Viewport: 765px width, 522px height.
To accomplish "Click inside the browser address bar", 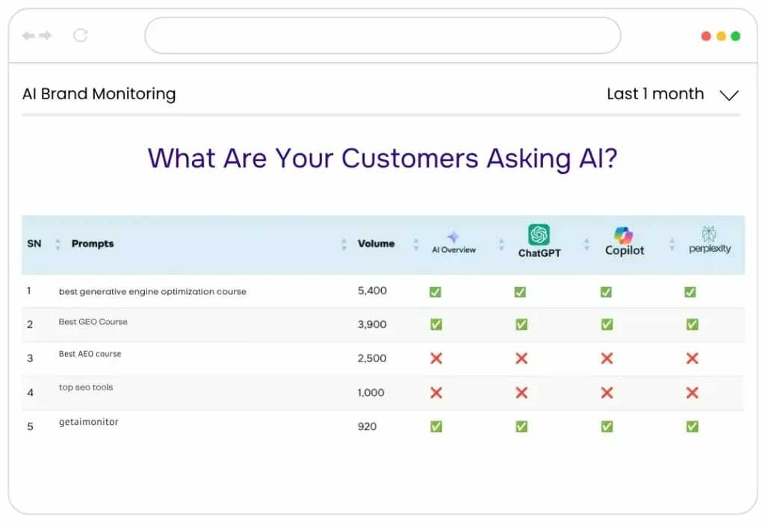I will [x=382, y=35].
